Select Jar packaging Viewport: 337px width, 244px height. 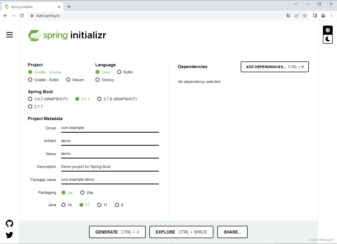click(x=67, y=193)
